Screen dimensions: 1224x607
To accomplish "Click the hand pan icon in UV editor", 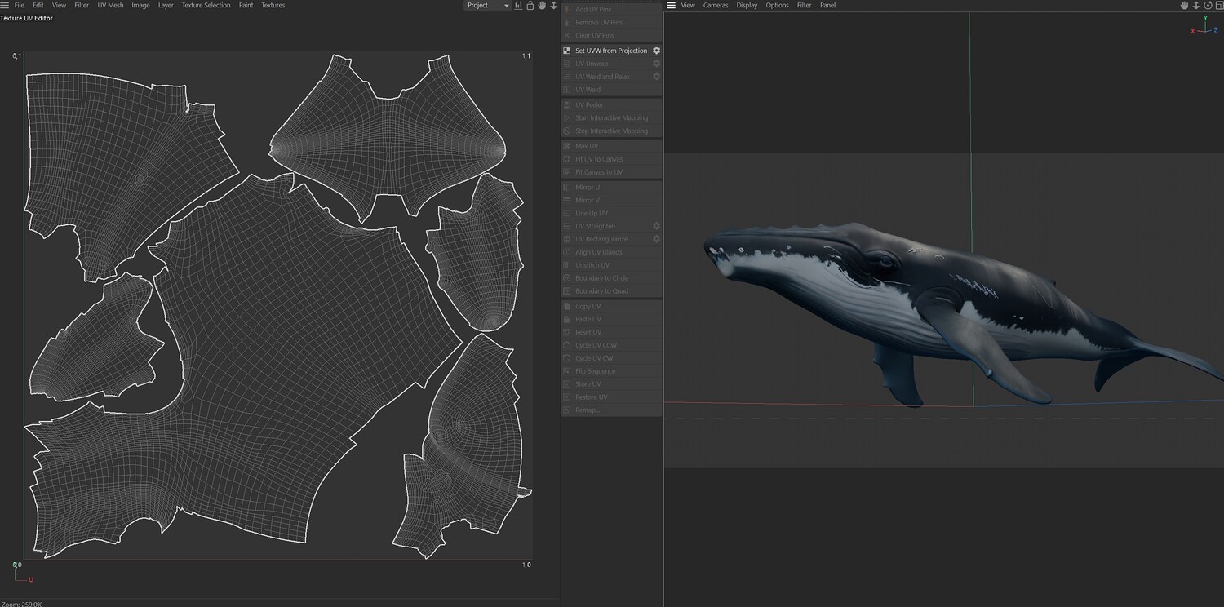I will [542, 6].
